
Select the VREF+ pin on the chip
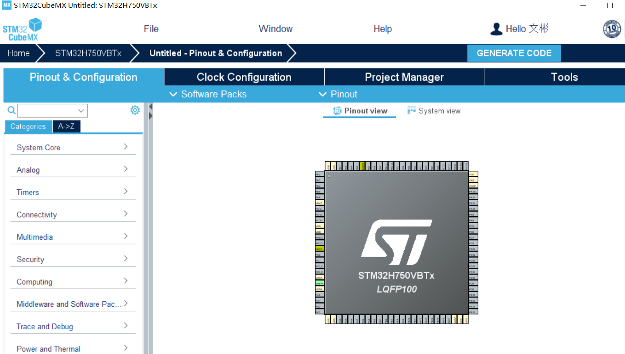[320, 283]
